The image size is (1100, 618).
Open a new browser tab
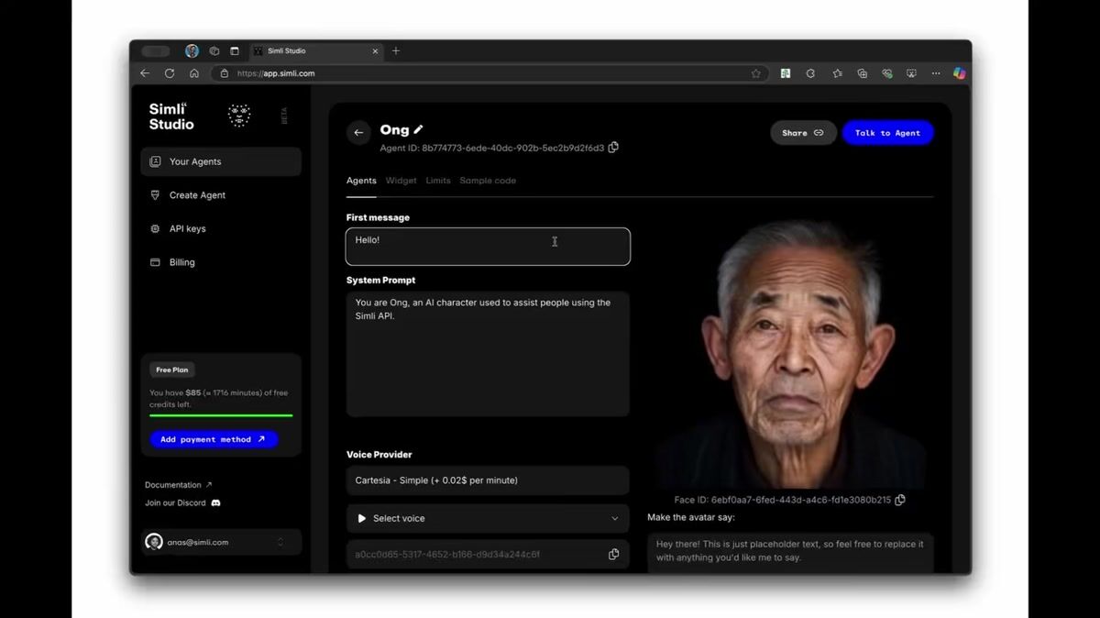pyautogui.click(x=396, y=51)
